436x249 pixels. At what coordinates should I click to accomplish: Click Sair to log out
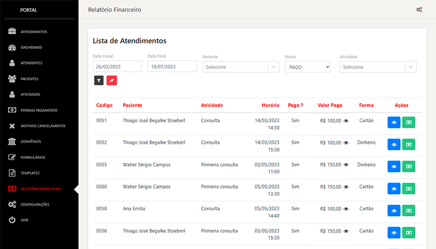point(25,220)
